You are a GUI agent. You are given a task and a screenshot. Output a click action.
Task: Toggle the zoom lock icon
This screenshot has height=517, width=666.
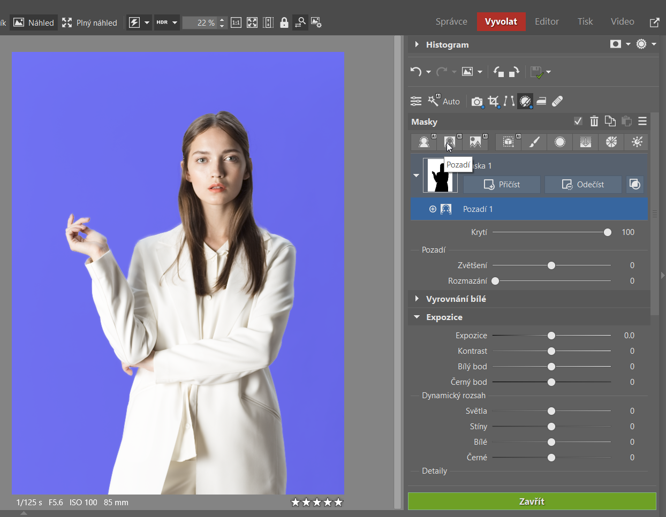click(284, 22)
